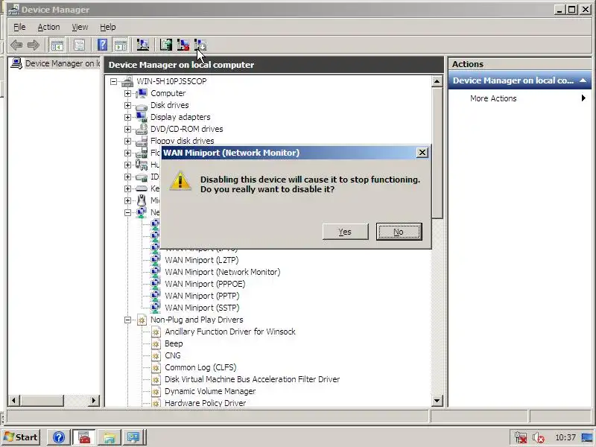The height and width of the screenshot is (447, 596).
Task: Click the blue Help question-mark toolbar icon
Action: (x=102, y=45)
